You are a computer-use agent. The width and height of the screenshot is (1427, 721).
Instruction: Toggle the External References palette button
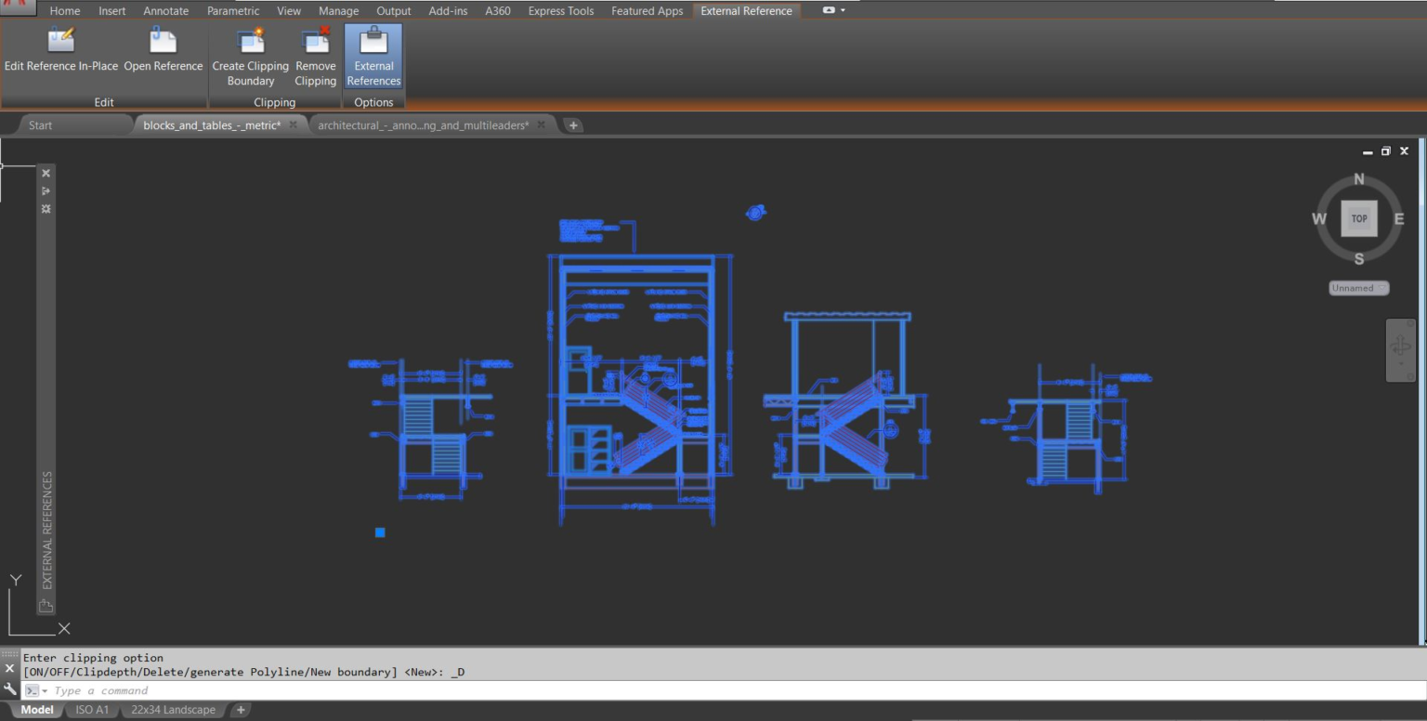(x=373, y=57)
